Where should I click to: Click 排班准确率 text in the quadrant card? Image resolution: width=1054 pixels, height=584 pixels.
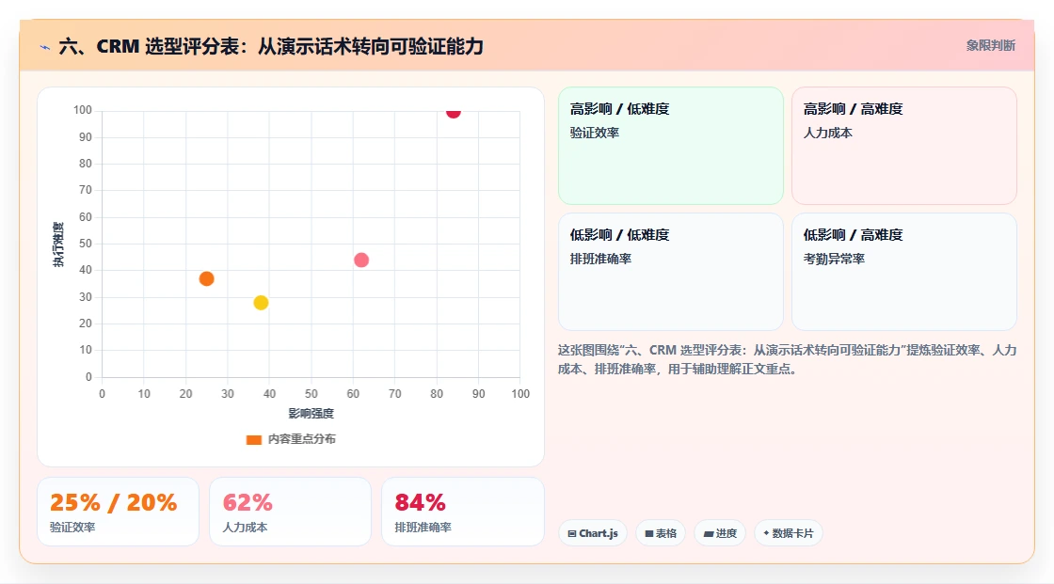click(x=600, y=259)
